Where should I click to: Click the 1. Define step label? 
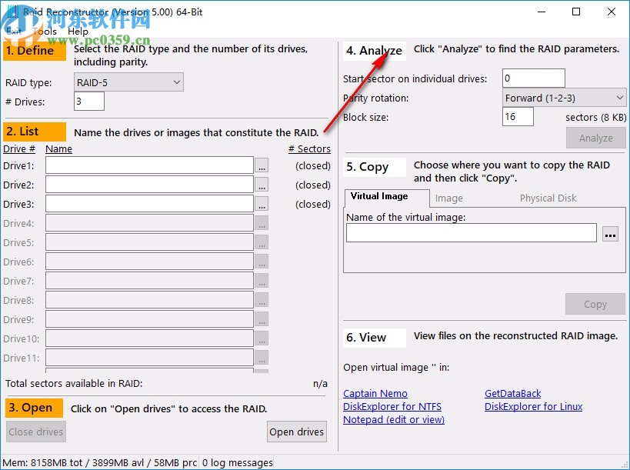(35, 51)
